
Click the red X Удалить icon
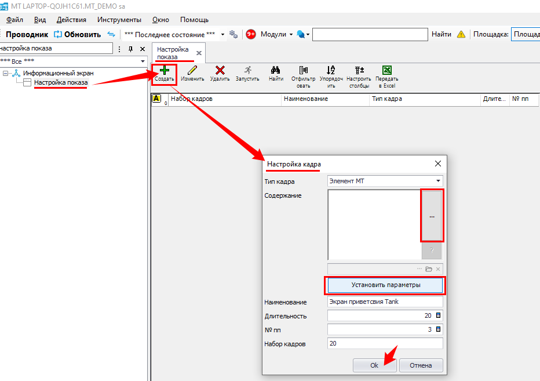[x=220, y=71]
